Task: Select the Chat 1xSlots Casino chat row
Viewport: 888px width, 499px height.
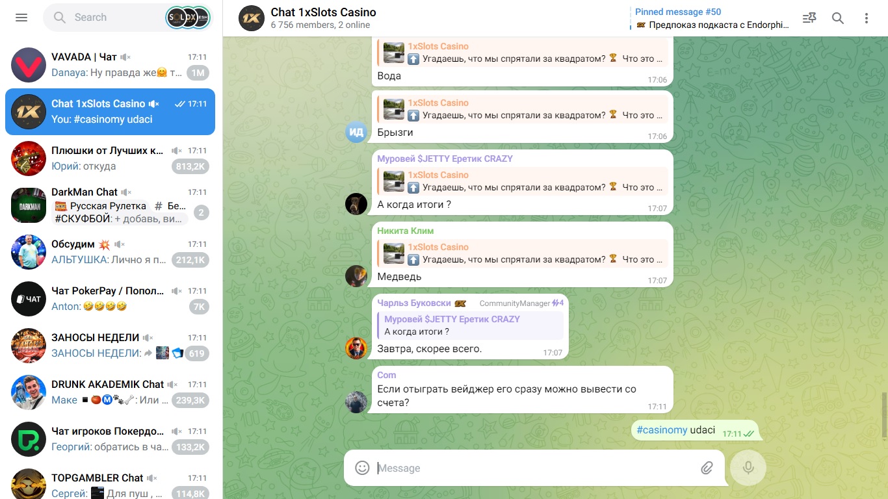Action: [111, 112]
